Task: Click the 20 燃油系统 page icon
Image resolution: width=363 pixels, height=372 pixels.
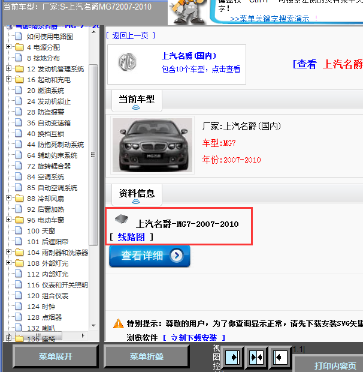Action: [19, 90]
